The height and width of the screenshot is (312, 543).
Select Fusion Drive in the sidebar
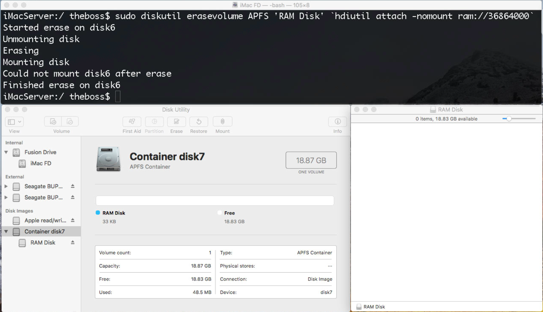40,152
